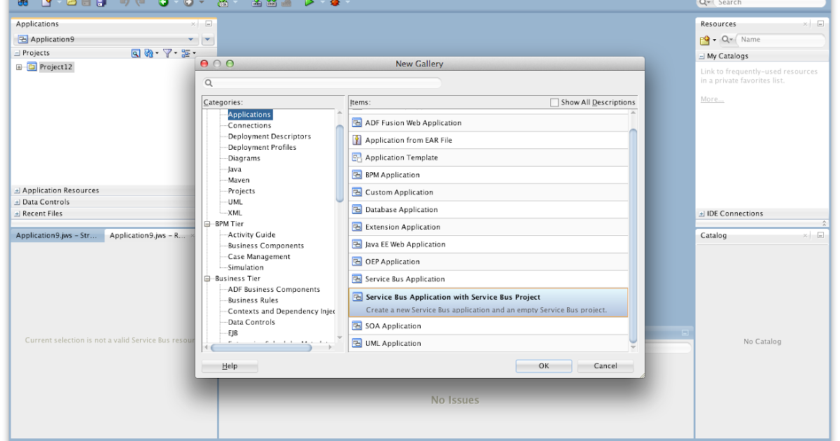Click the Back navigation arrow icon
Screen dimensions: 840x441
[162, 3]
